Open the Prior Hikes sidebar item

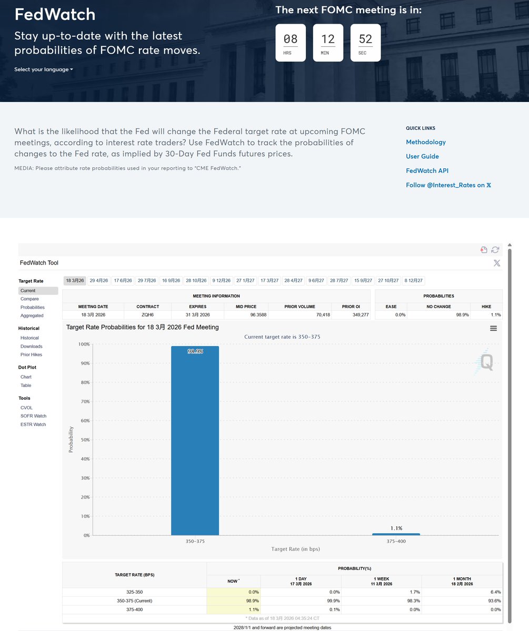(x=32, y=355)
